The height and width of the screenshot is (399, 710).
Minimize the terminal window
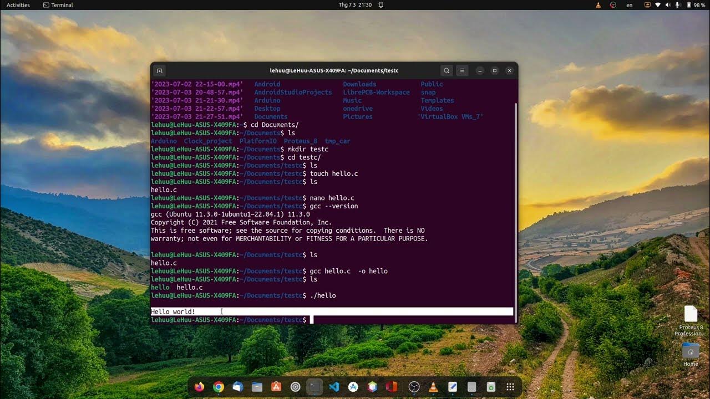(480, 70)
